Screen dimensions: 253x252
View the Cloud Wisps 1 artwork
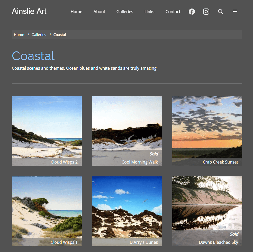[47, 211]
